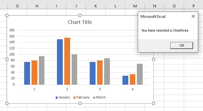This screenshot has width=203, height=111.
Task: Select column H header
Action: 37,6
